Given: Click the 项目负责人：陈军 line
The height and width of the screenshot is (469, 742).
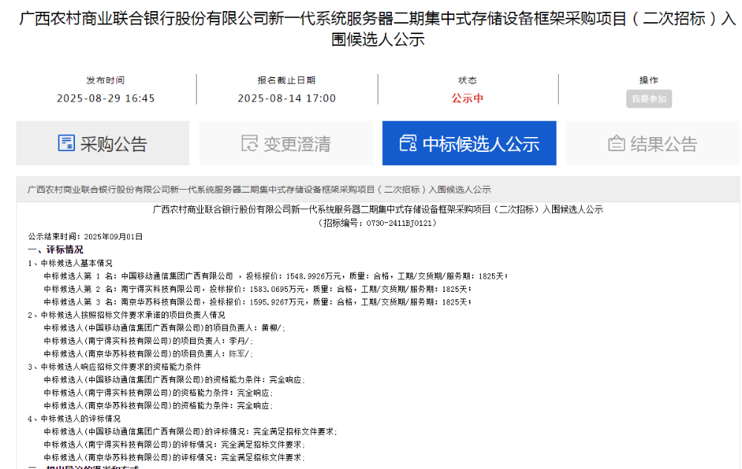Looking at the screenshot, I should click(148, 353).
